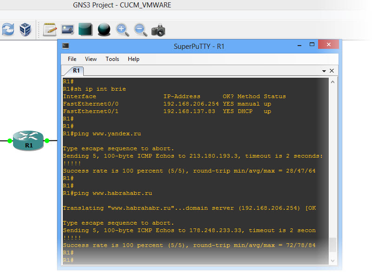Click the IP address '192.168.206.254' in FastEthernet0/0 row
372x280 pixels.
191,104
